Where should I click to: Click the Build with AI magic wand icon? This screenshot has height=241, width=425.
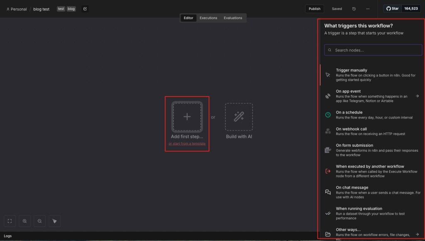(x=239, y=117)
